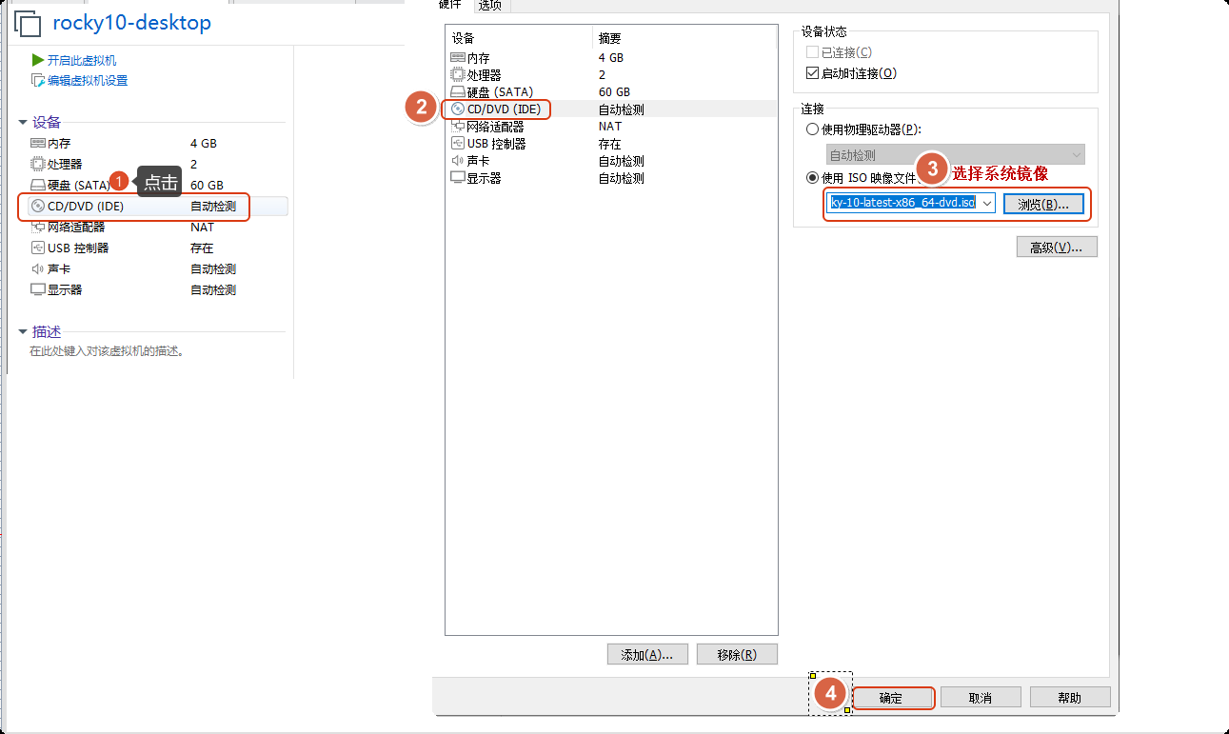
Task: Click the CD/DVD (IDE) icon in the dialog list
Action: (458, 109)
